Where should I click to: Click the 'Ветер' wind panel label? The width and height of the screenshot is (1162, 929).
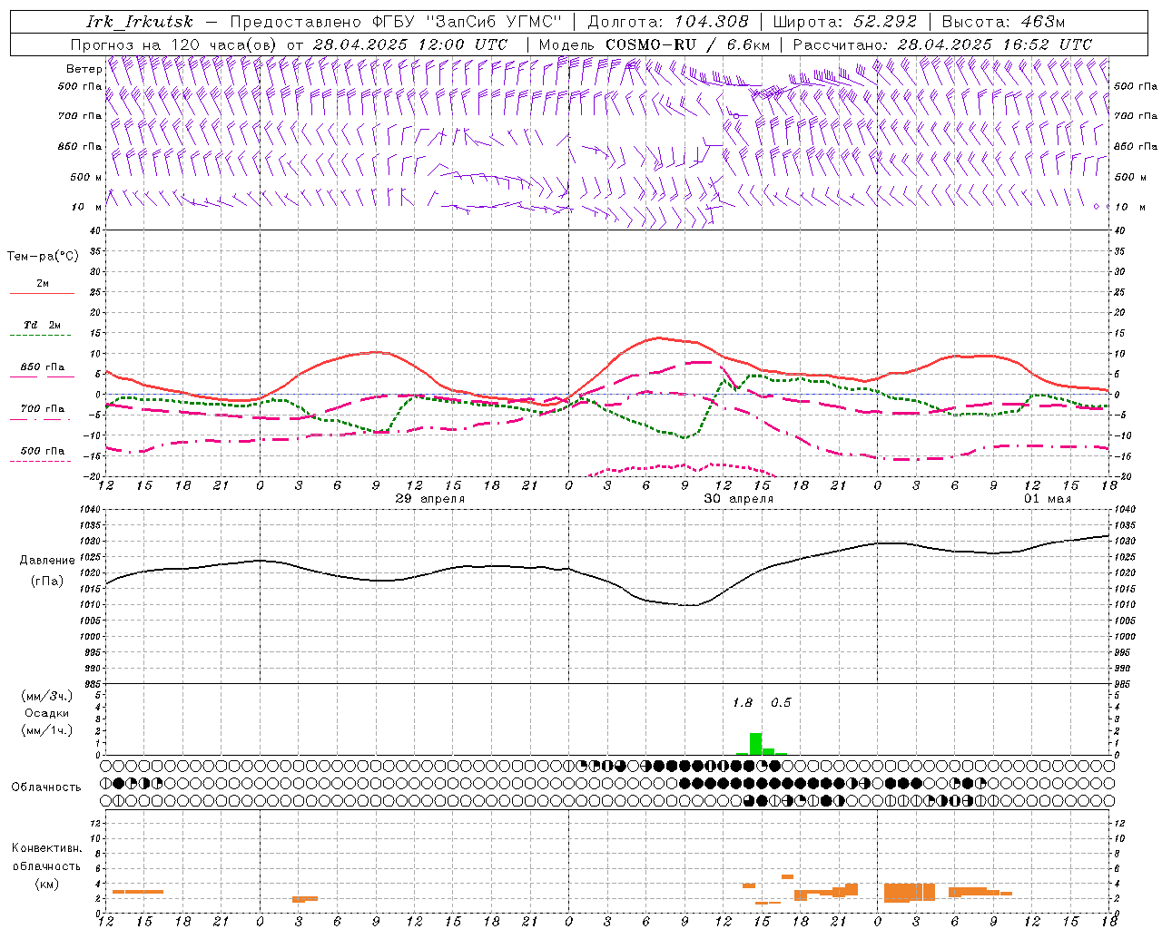84,69
